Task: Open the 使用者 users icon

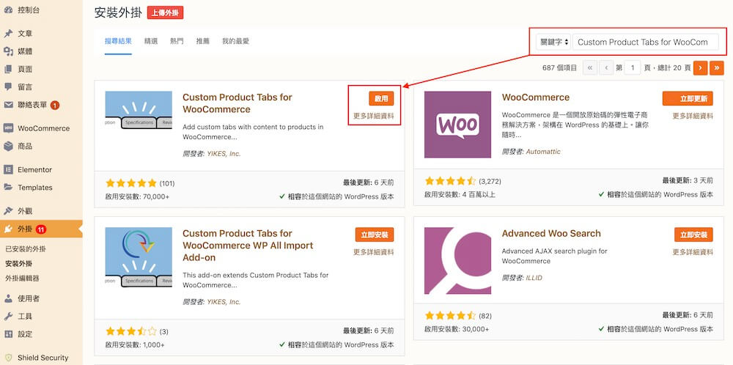Action: pyautogui.click(x=9, y=298)
